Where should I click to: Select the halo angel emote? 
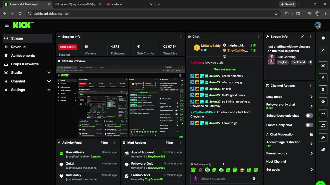(x=193, y=170)
